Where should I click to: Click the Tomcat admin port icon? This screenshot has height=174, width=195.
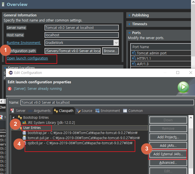[134, 53]
